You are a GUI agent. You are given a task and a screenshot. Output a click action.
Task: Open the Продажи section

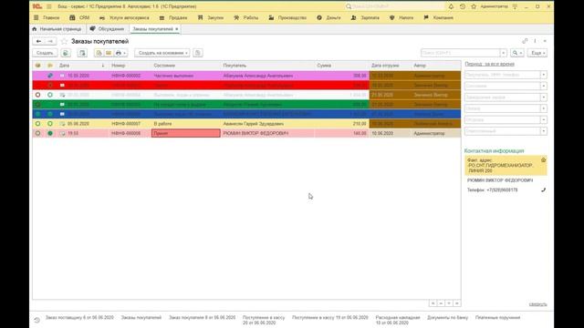[178, 17]
